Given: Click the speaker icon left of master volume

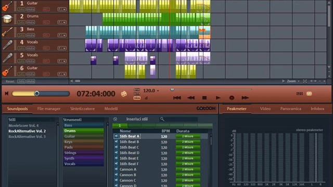Looking at the screenshot, I should [x=7, y=94].
